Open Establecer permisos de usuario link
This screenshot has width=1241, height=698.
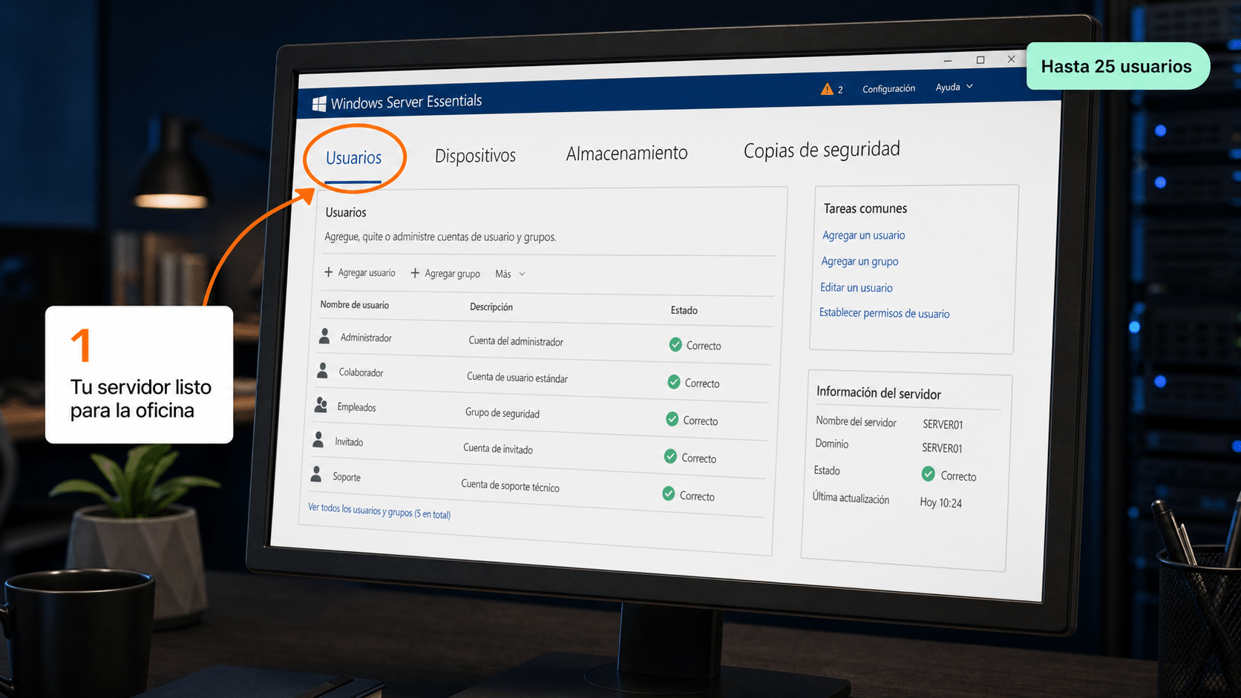(x=884, y=313)
